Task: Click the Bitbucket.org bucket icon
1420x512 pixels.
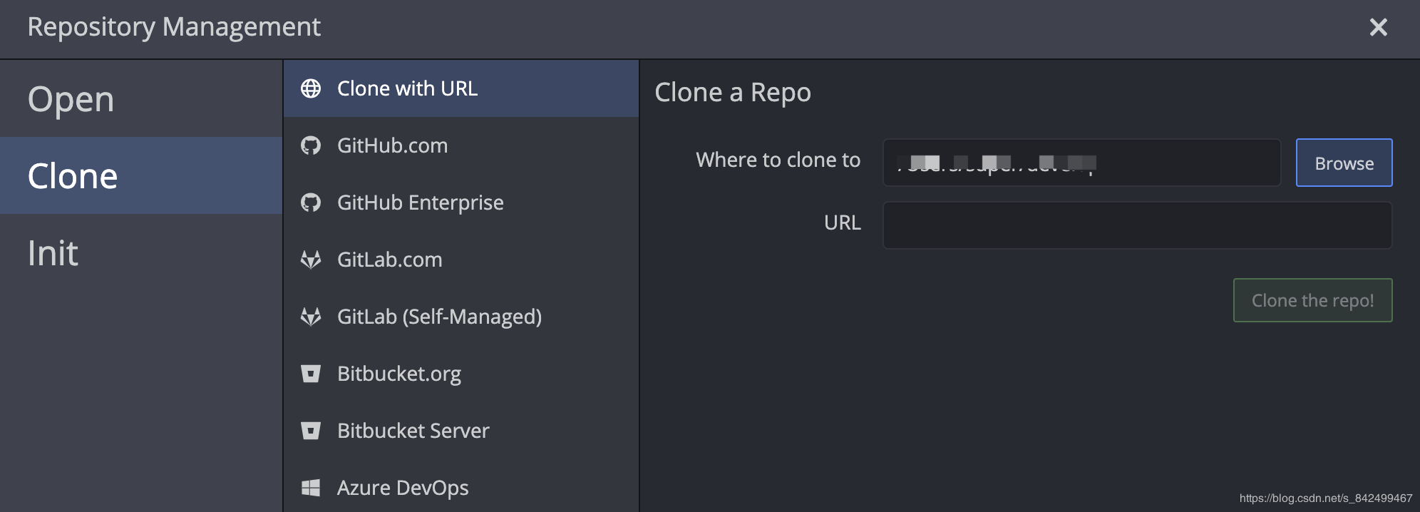Action: (311, 374)
